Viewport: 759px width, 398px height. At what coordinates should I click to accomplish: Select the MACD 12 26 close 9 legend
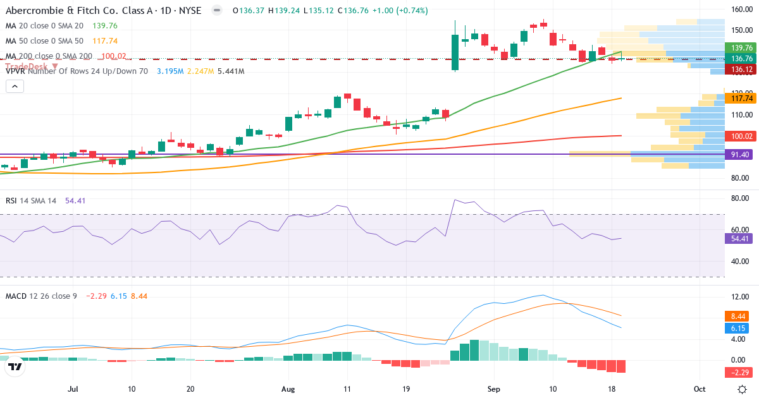[x=41, y=296]
